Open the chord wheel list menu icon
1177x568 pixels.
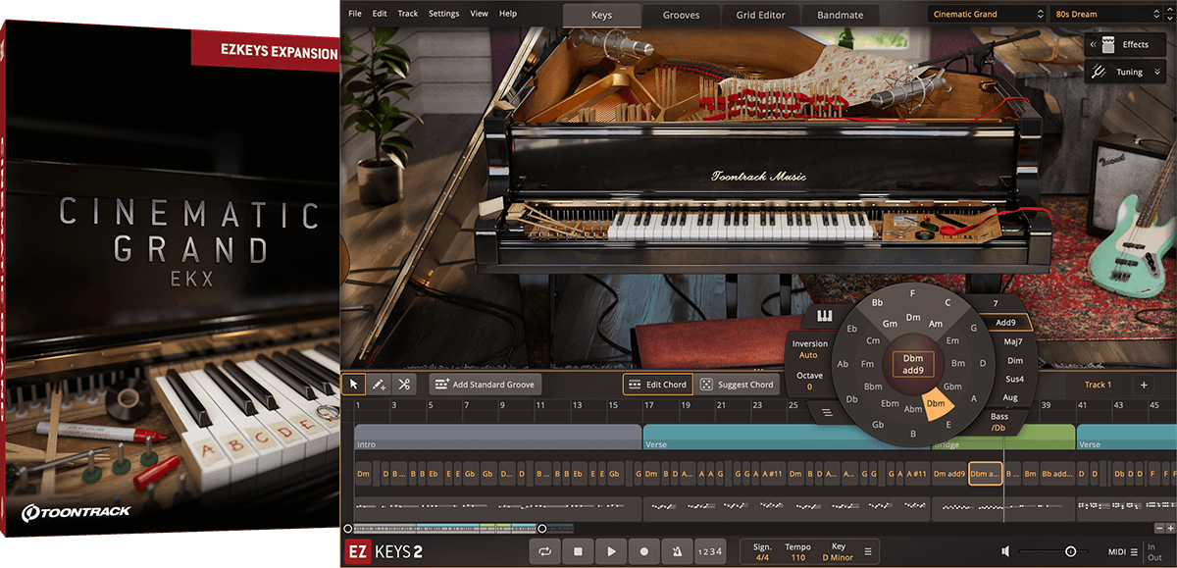coord(827,412)
